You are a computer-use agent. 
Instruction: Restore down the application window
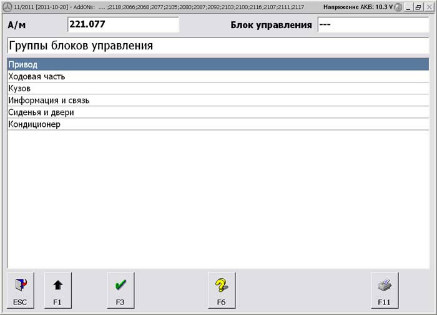pos(418,6)
